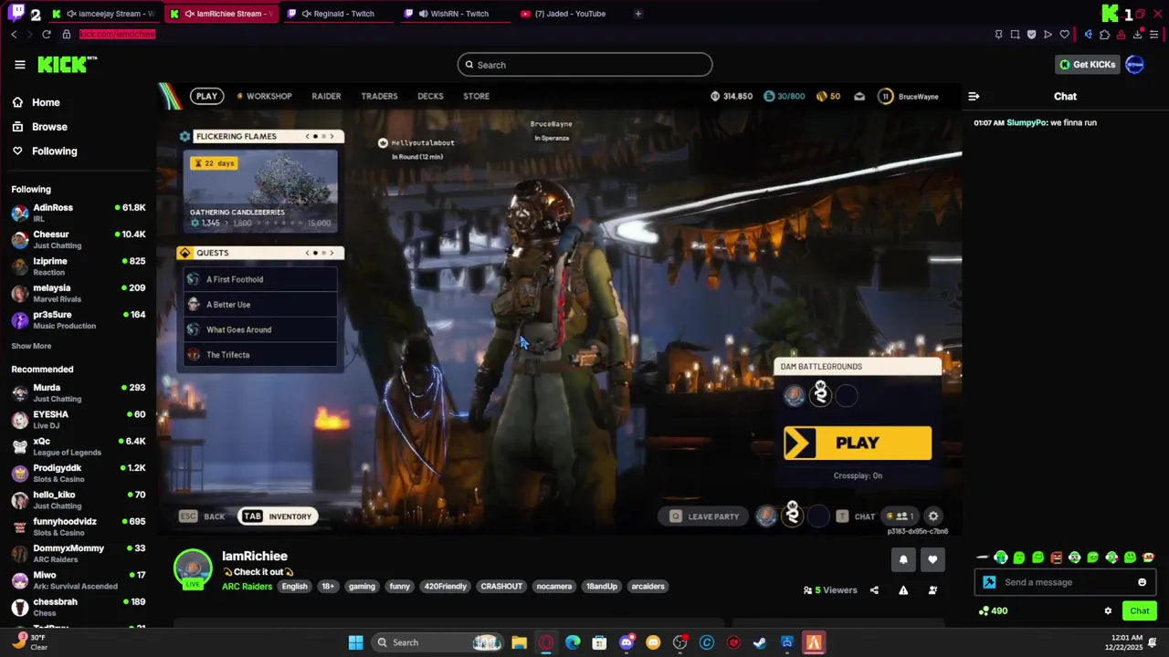The height and width of the screenshot is (657, 1169).
Task: Collapse the chat panel with the arrow icon
Action: click(974, 96)
